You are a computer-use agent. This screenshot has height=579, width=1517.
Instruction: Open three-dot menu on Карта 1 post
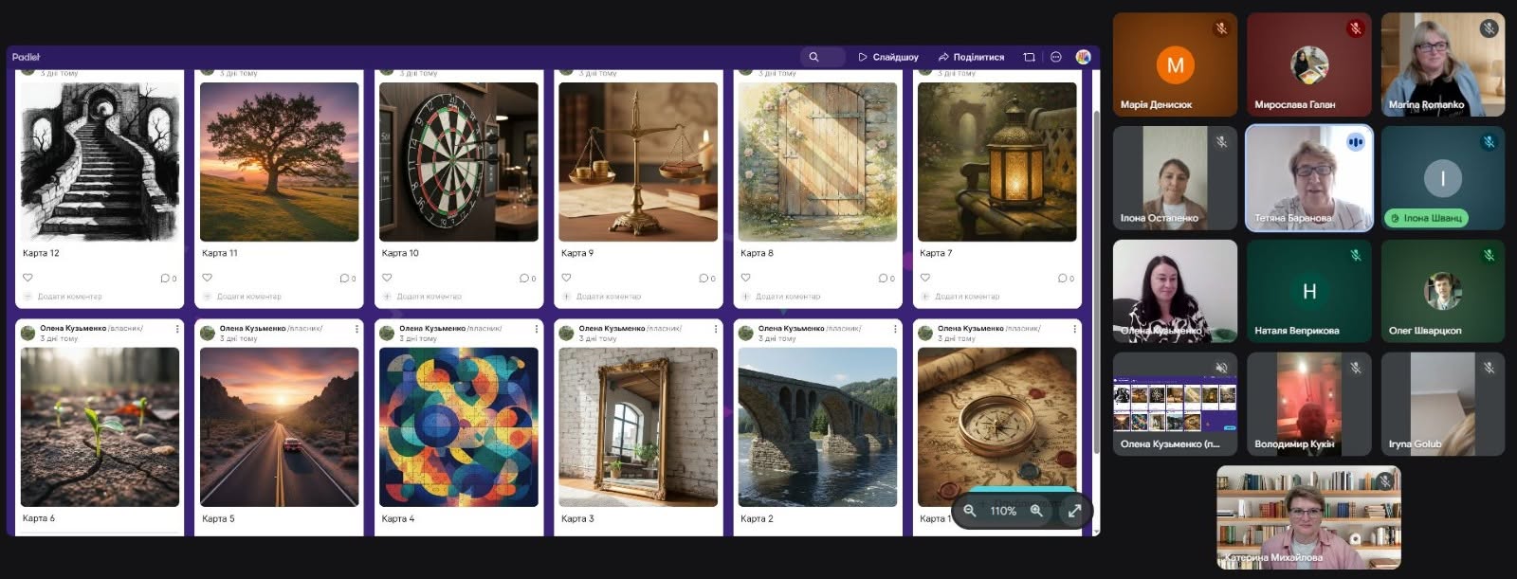tap(1074, 329)
